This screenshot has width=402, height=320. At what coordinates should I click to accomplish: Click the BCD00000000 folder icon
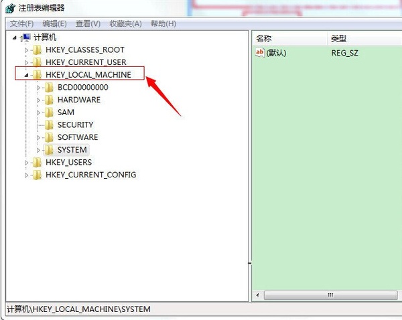[x=49, y=88]
